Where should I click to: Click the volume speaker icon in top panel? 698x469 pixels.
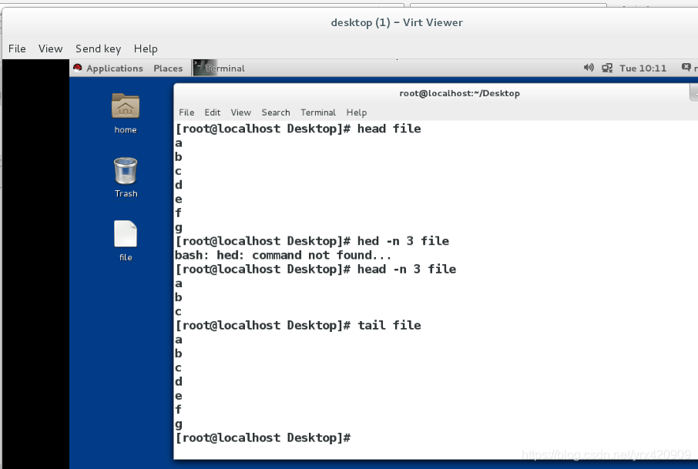point(589,68)
